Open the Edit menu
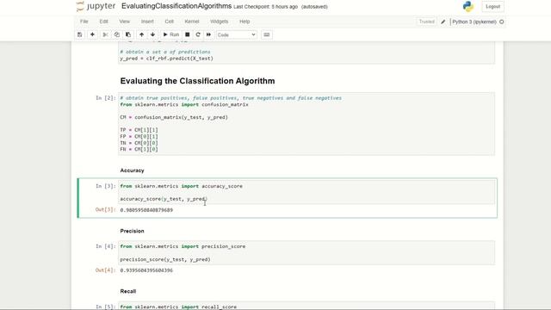This screenshot has width=551, height=310. click(x=103, y=22)
